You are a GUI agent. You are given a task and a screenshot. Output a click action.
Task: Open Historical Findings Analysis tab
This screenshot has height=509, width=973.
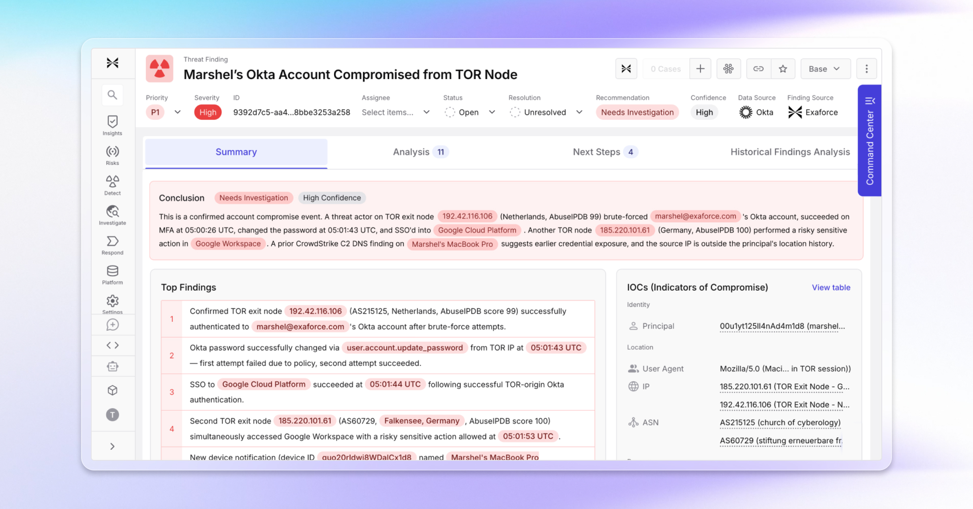pos(790,152)
